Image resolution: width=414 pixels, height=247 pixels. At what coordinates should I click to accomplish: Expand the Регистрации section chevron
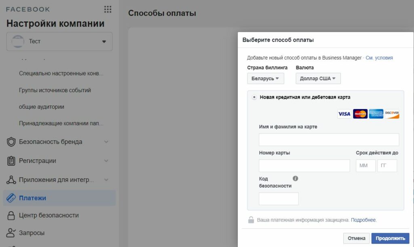click(106, 161)
